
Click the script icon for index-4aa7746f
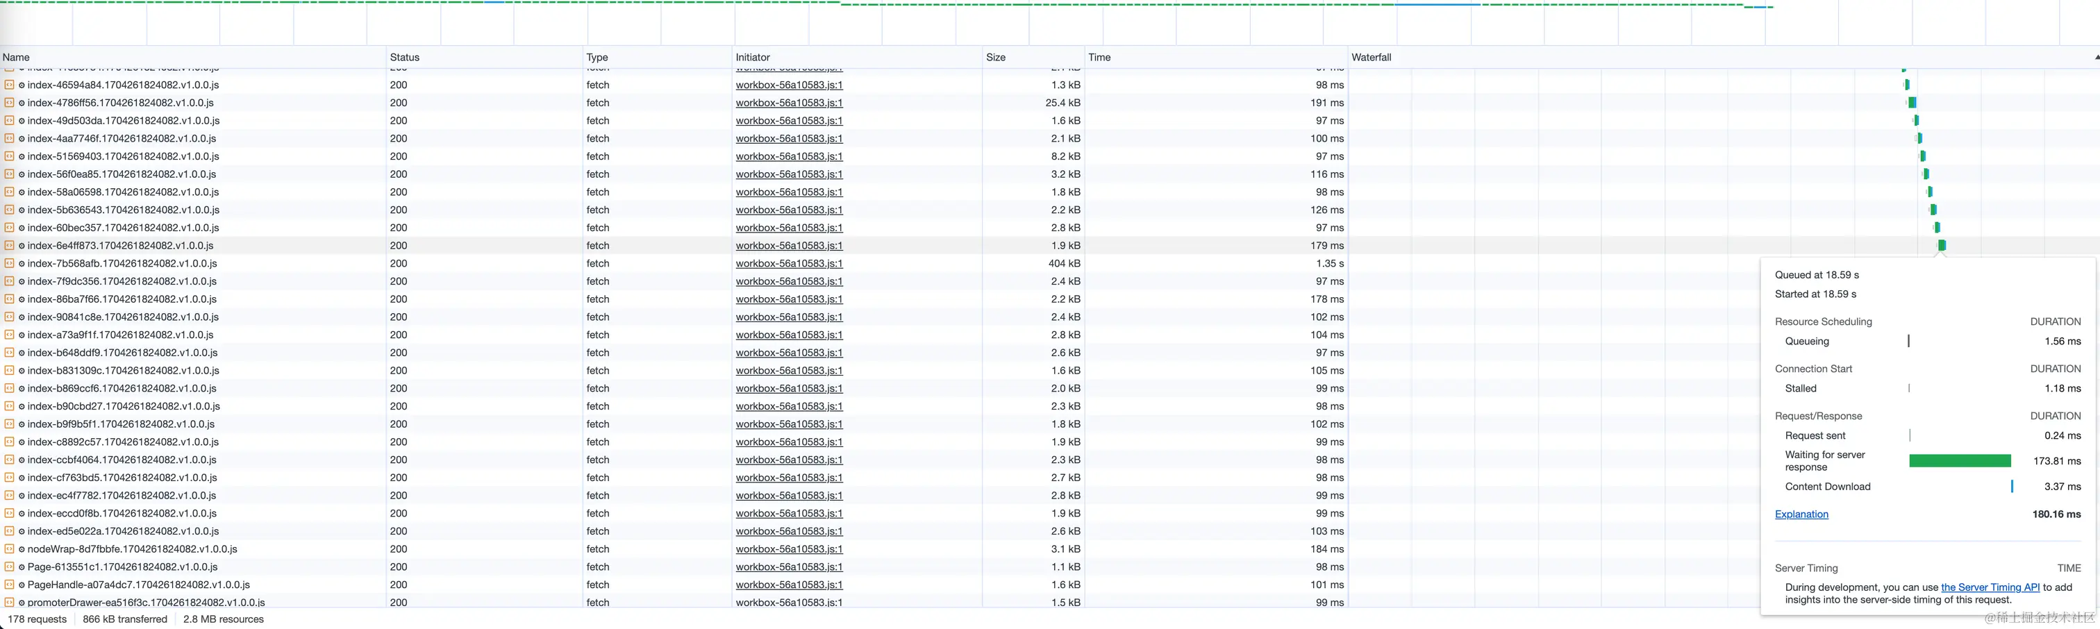[9, 139]
